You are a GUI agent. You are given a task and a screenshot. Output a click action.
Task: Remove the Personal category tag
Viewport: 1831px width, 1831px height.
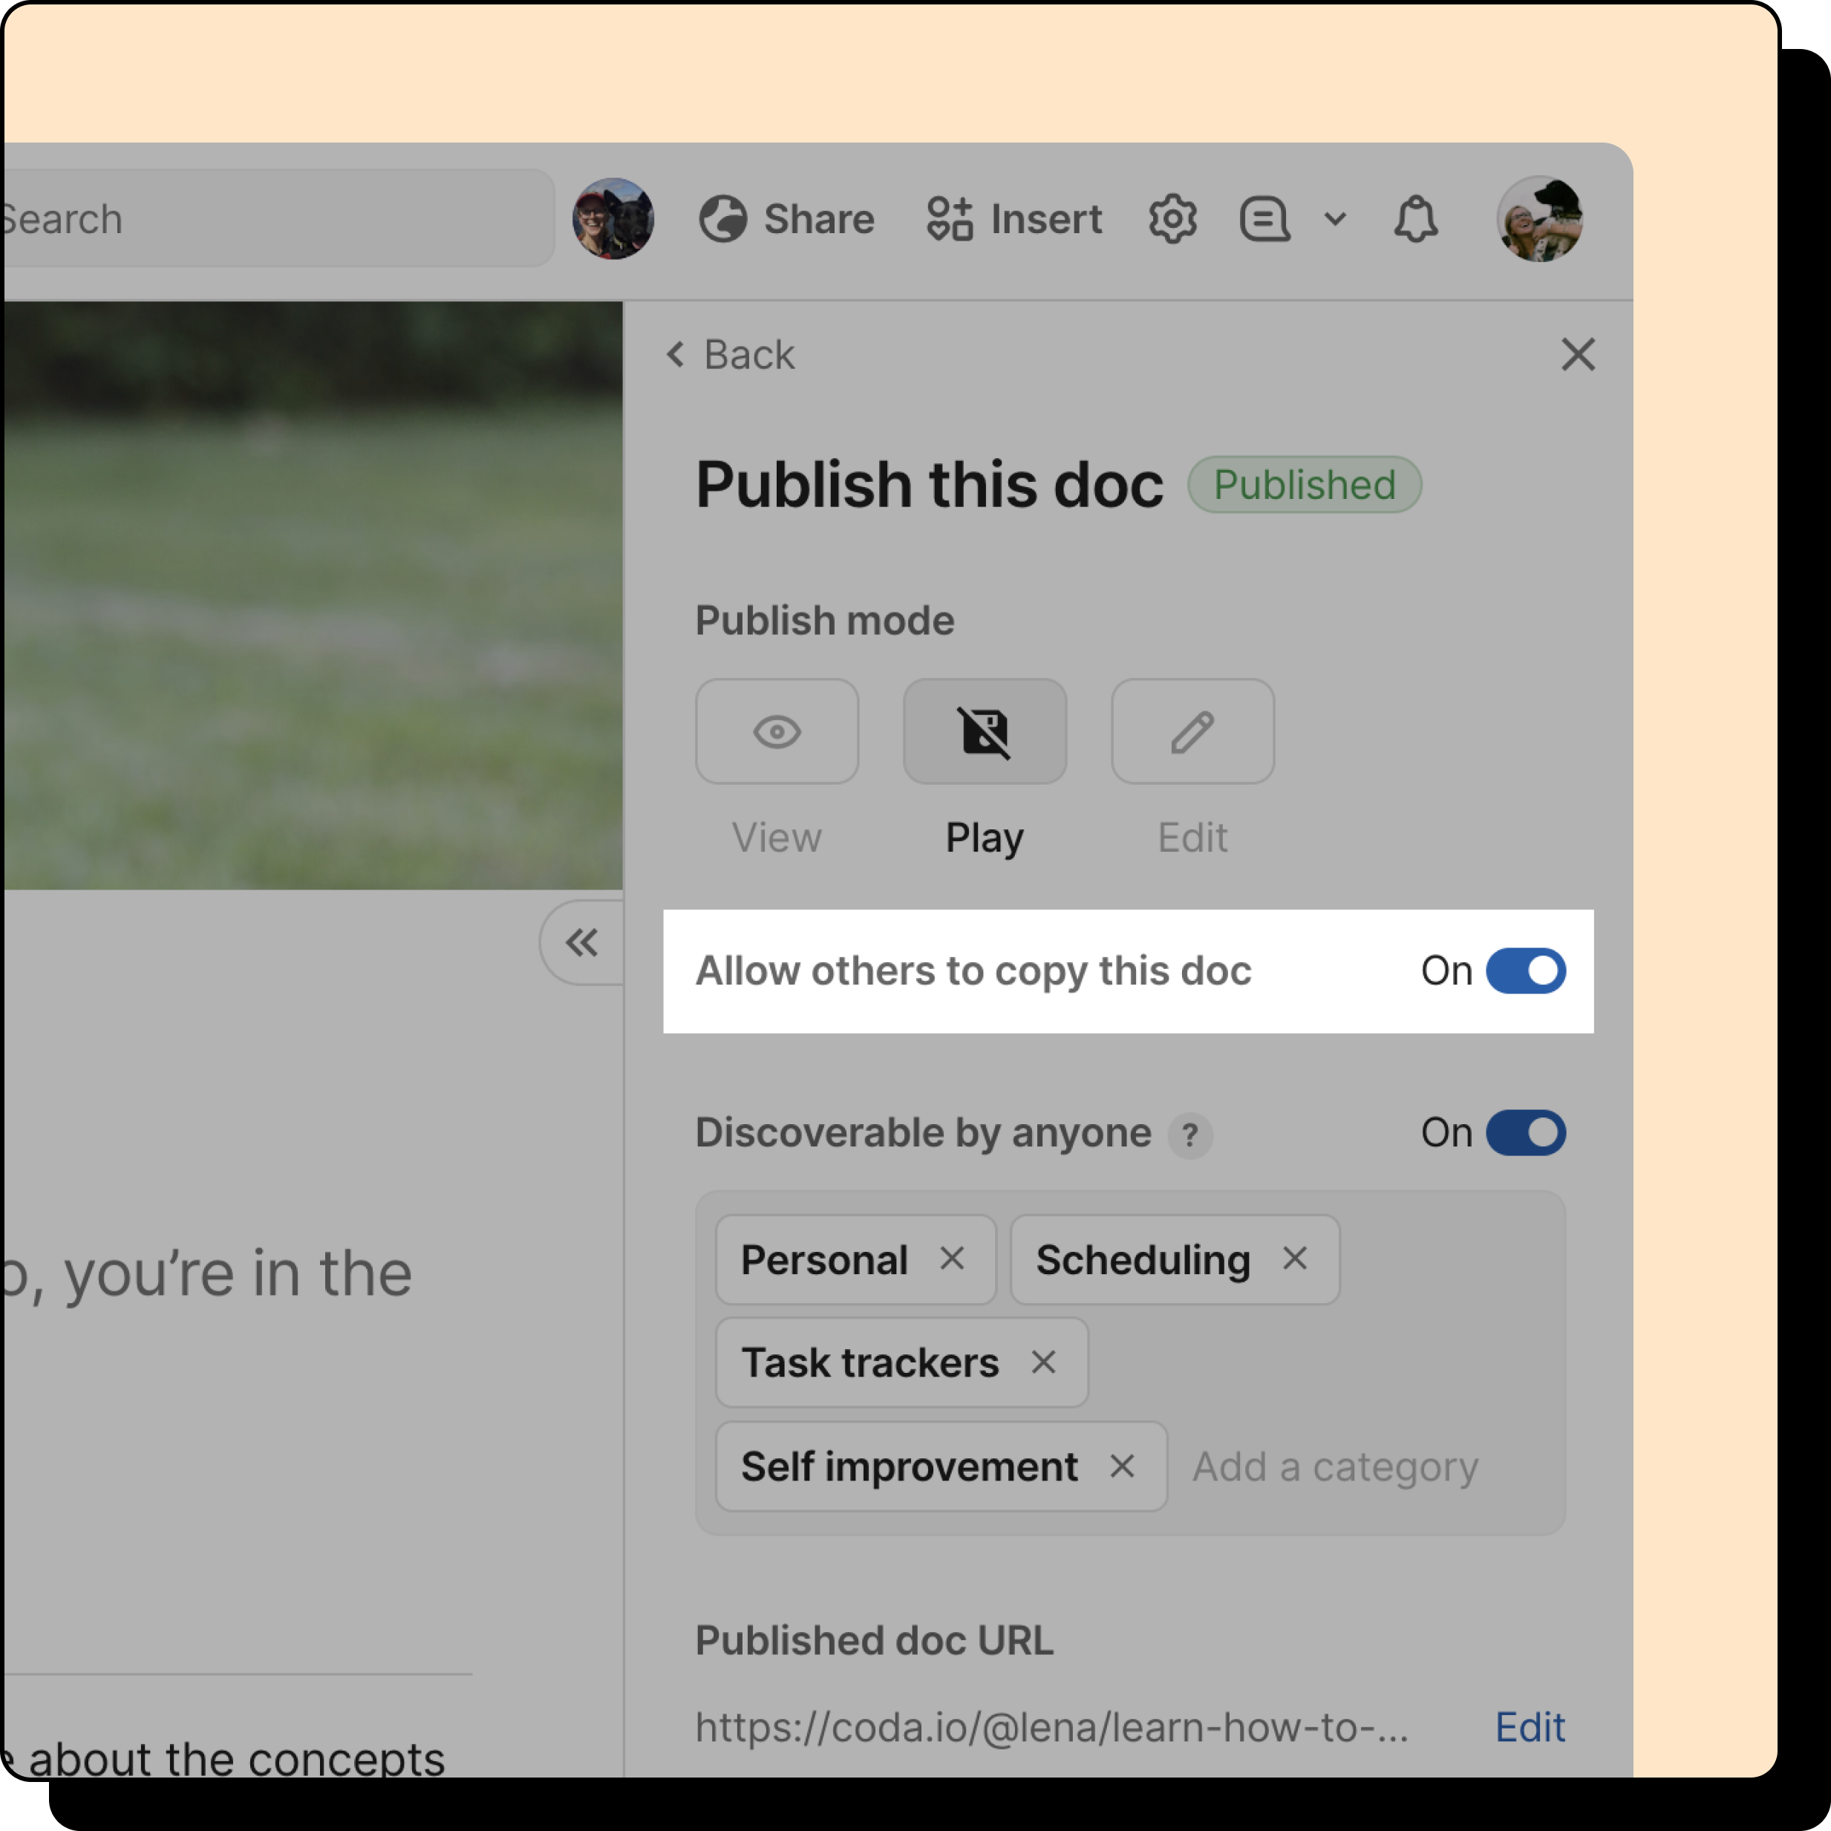tap(952, 1259)
